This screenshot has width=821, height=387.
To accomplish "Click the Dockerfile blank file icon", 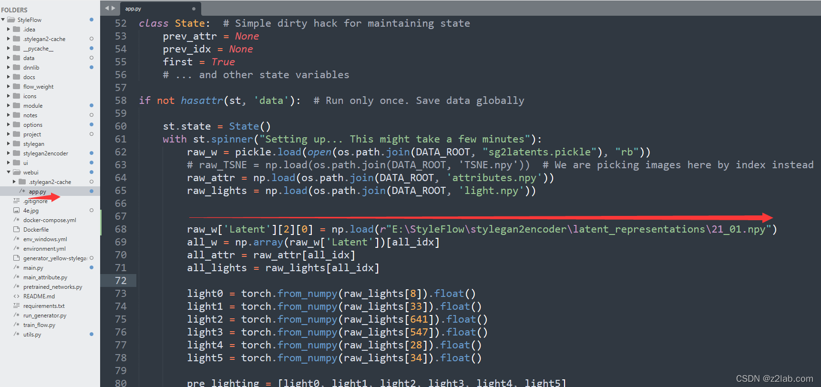I will (x=17, y=229).
